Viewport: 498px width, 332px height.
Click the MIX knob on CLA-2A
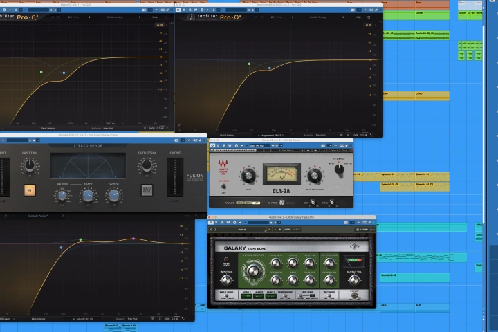[x=313, y=203]
